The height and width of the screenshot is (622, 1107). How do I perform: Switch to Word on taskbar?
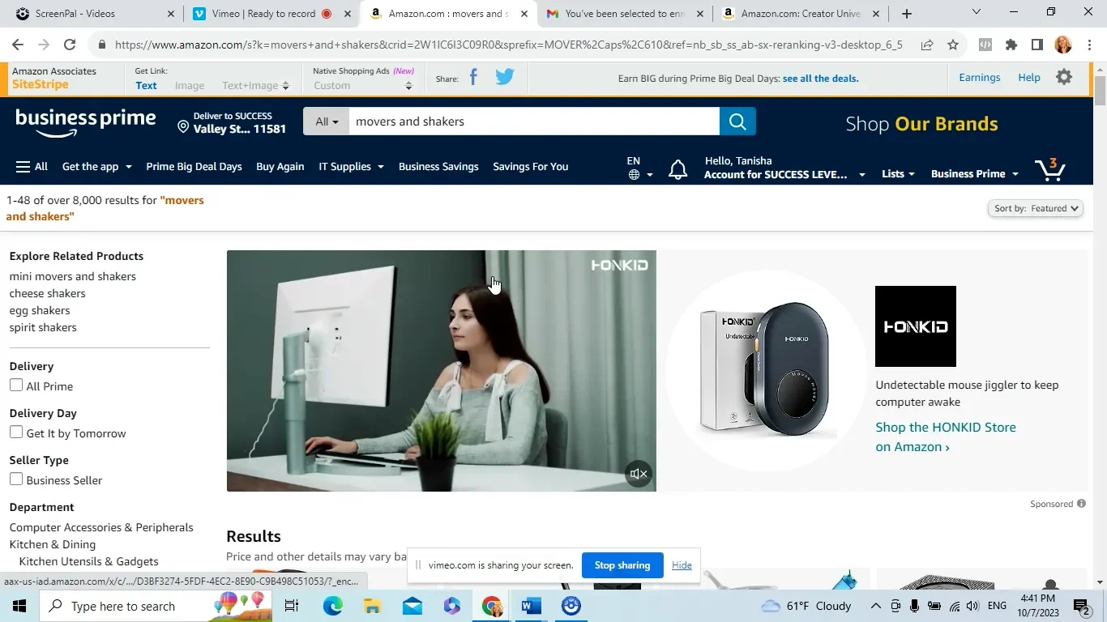tap(532, 606)
